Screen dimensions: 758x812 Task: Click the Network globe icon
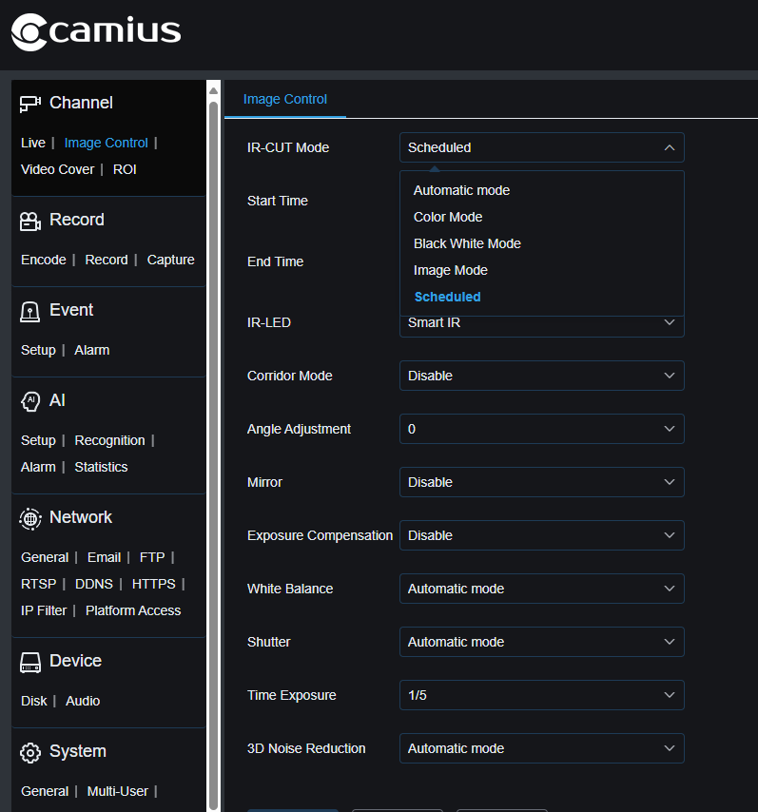click(x=31, y=518)
